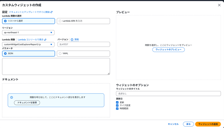
Task: Click the ウィジェットのタイトル input field
Action: tap(168, 93)
